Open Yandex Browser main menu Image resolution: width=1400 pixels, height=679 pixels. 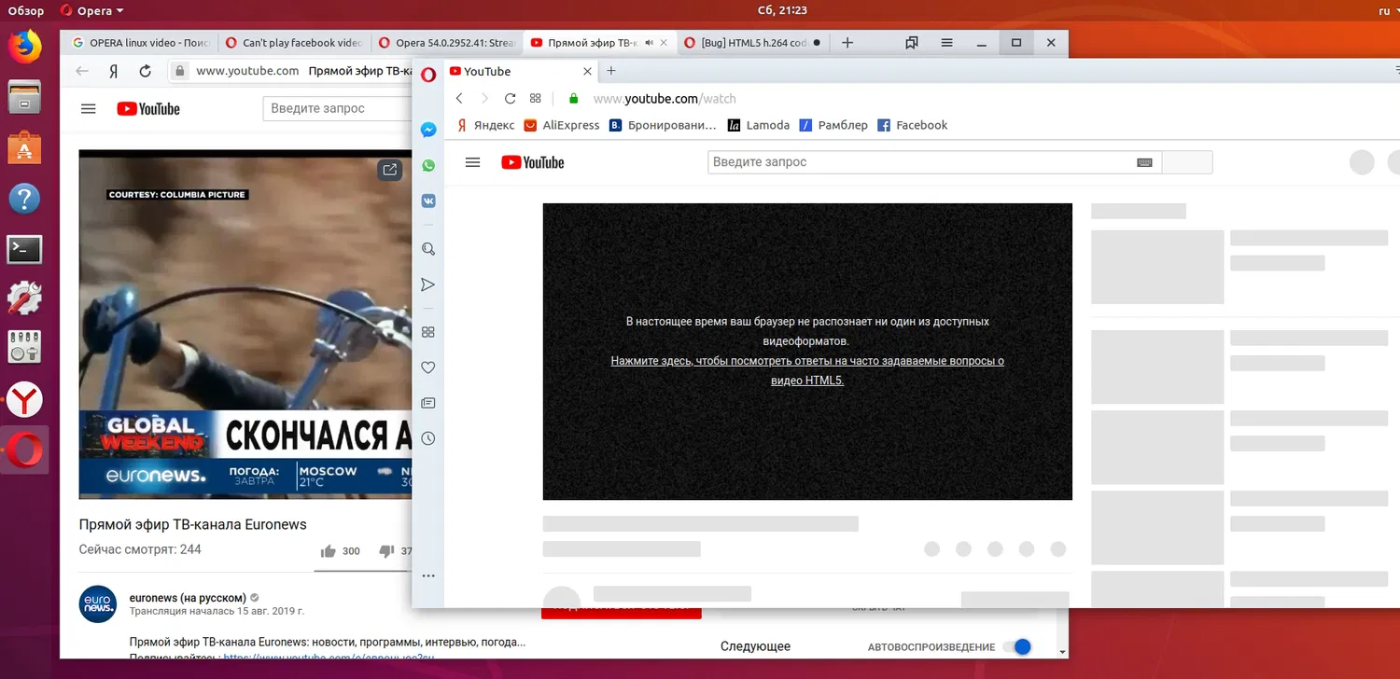point(946,42)
